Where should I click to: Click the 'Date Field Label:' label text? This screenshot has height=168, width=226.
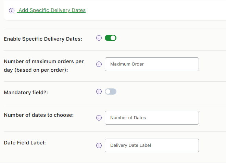point(25,143)
